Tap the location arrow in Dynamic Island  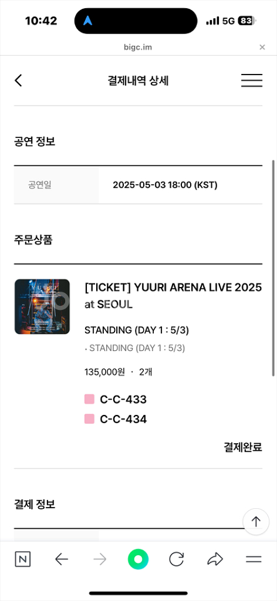coord(88,21)
